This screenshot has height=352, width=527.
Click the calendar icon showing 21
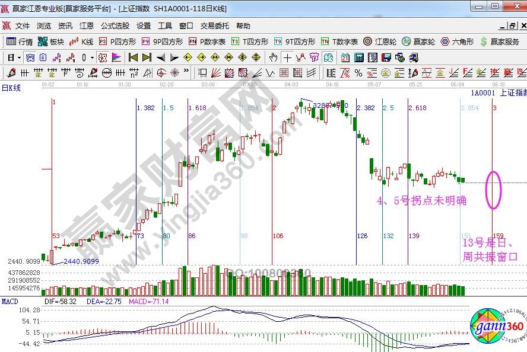[x=345, y=57]
